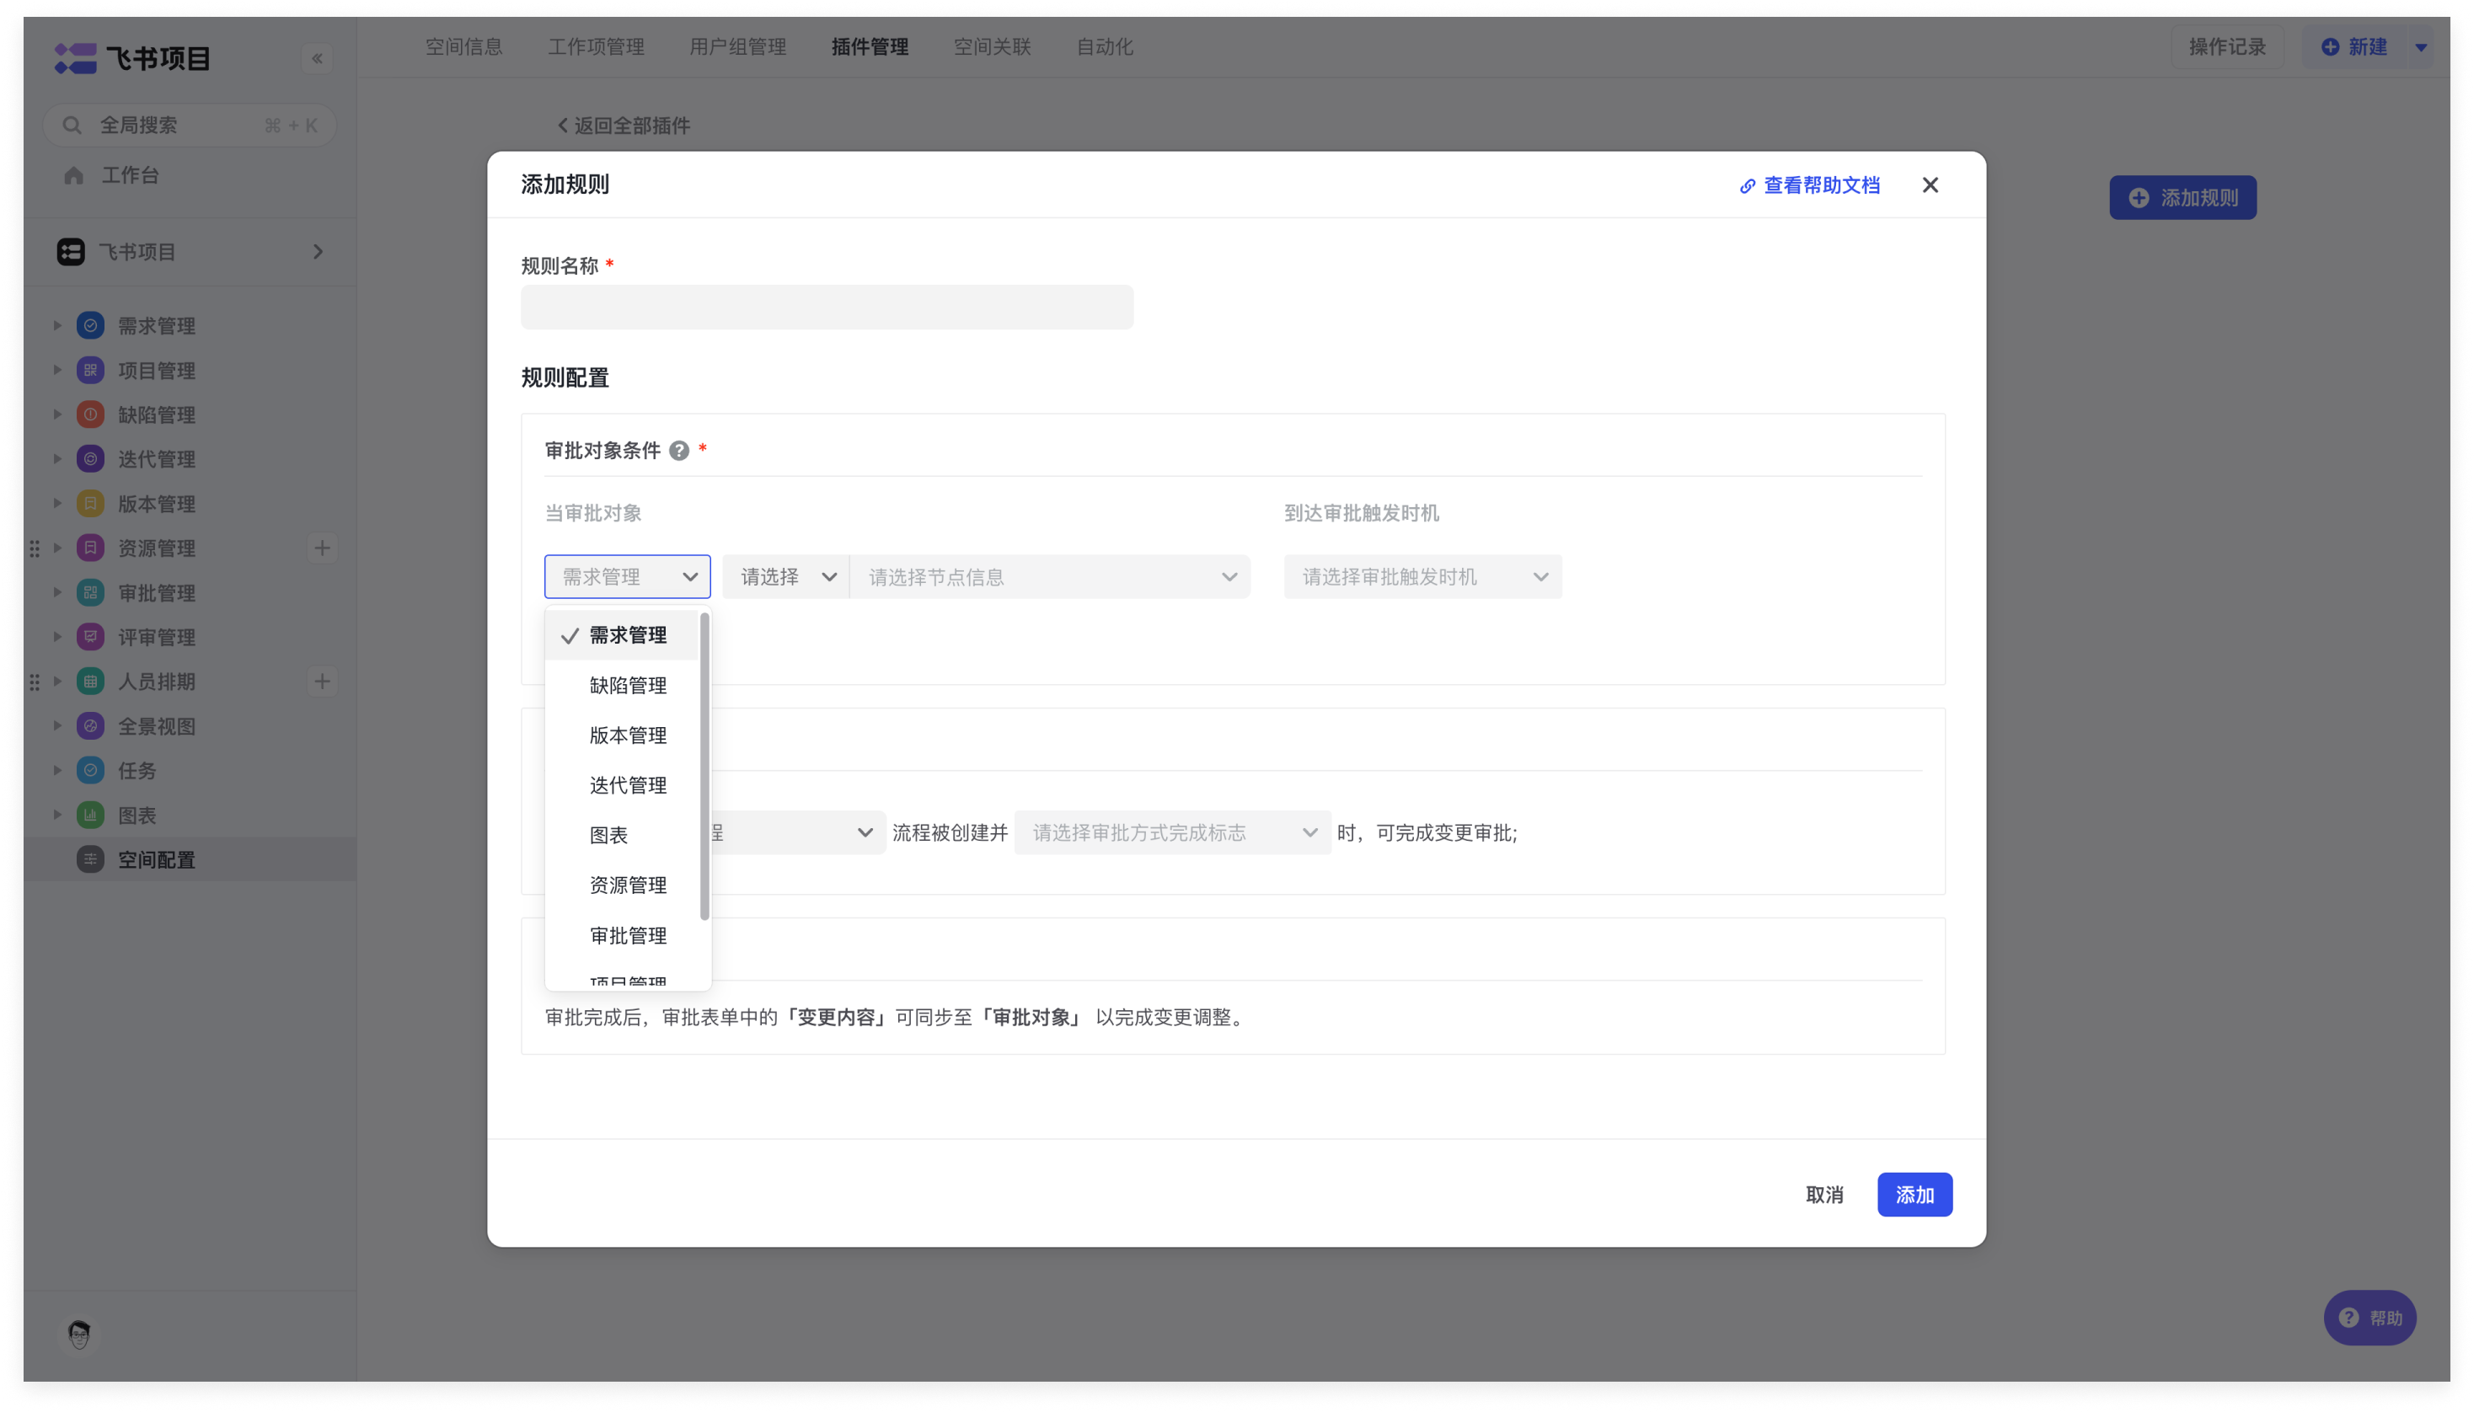Open the 需求管理 approval object dropdown
2474x1412 pixels.
tap(628, 577)
